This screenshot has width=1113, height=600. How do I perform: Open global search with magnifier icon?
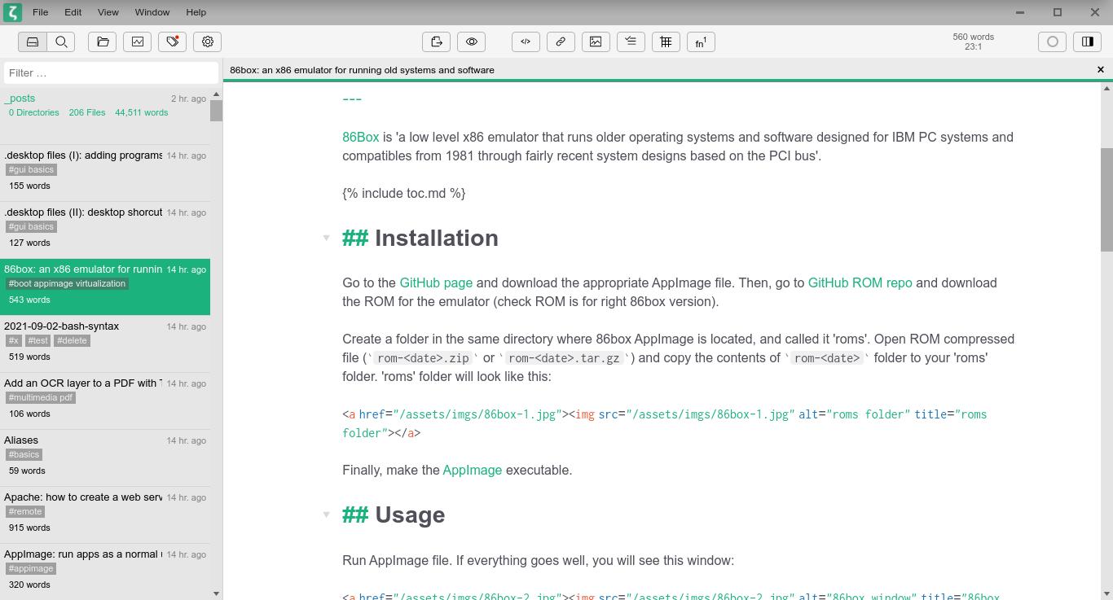coord(61,42)
